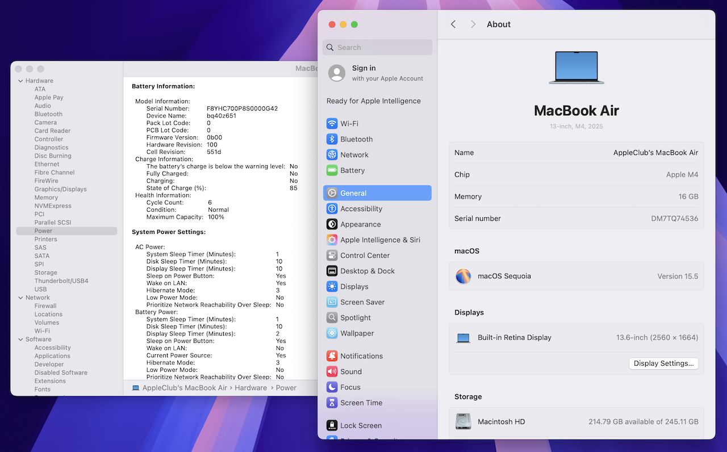Click the serial number DM7TQ74536

coord(675,219)
